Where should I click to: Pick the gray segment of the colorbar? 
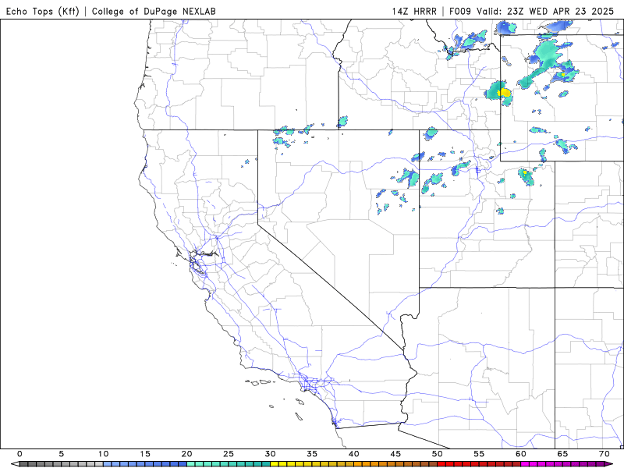tap(62, 464)
